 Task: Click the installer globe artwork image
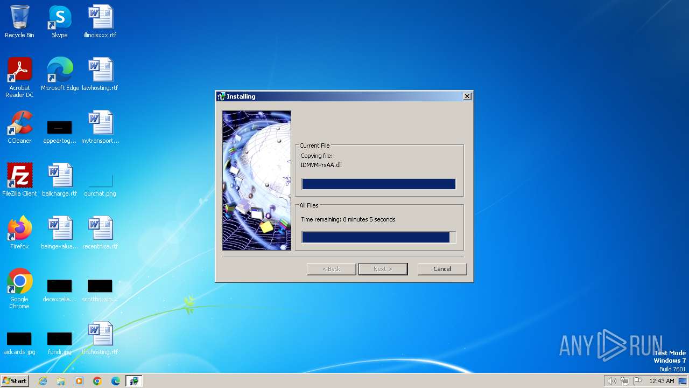pos(257,181)
